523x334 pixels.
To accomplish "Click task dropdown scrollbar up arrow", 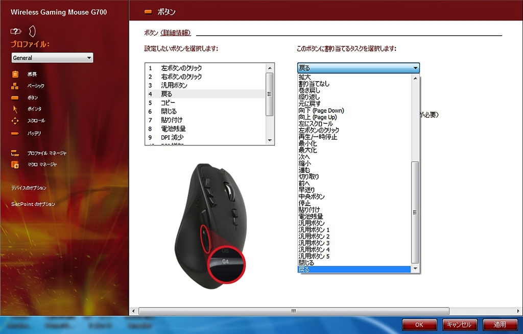I will (415, 78).
